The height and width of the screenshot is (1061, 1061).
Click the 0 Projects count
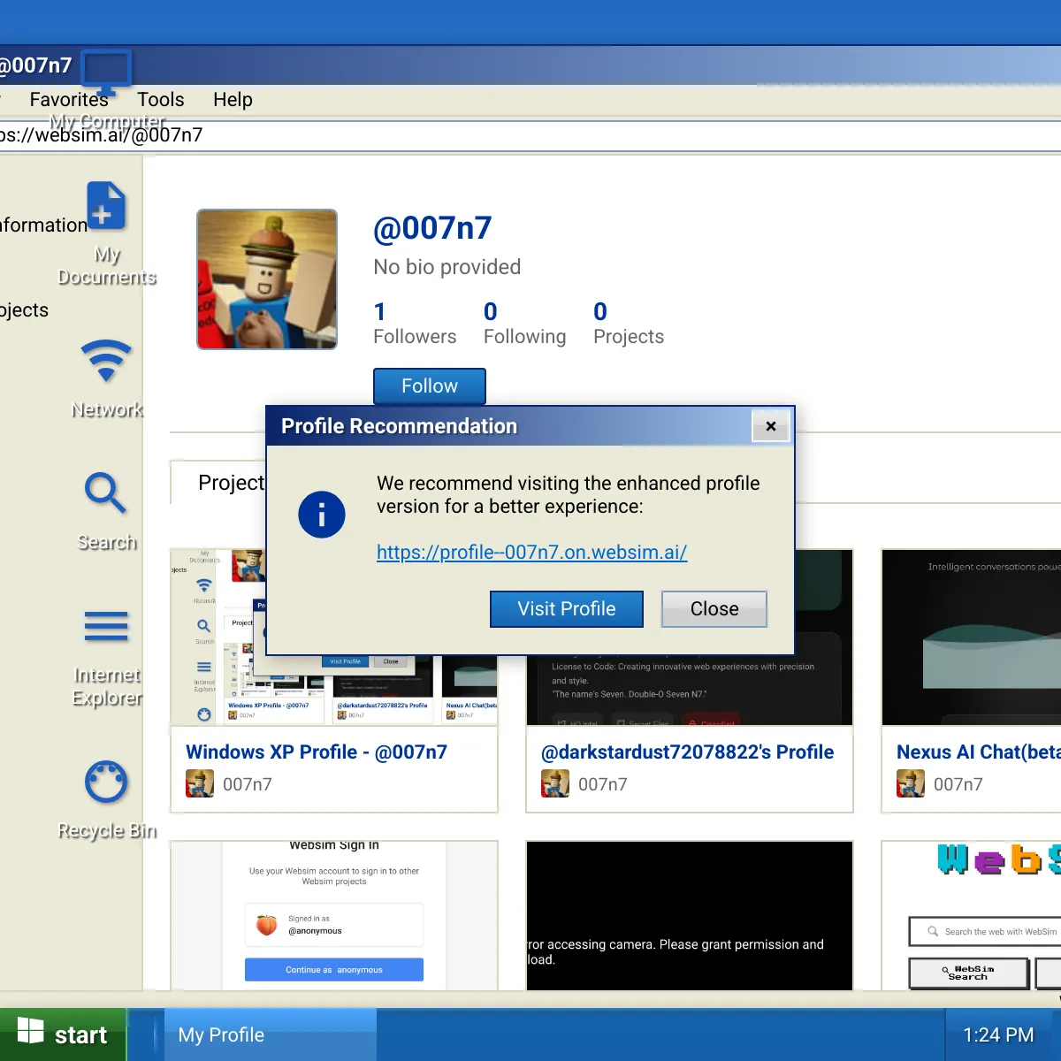pos(629,324)
